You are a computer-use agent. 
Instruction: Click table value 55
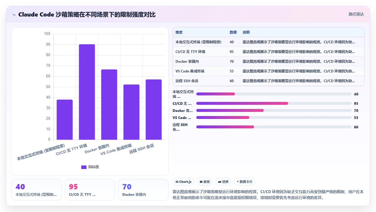coord(232,71)
